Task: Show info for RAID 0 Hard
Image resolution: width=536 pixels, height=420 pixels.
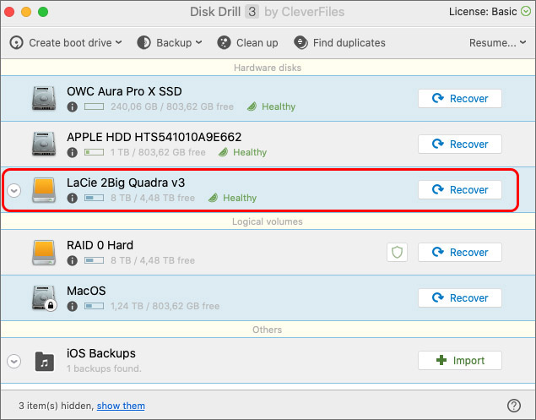Action: point(72,260)
